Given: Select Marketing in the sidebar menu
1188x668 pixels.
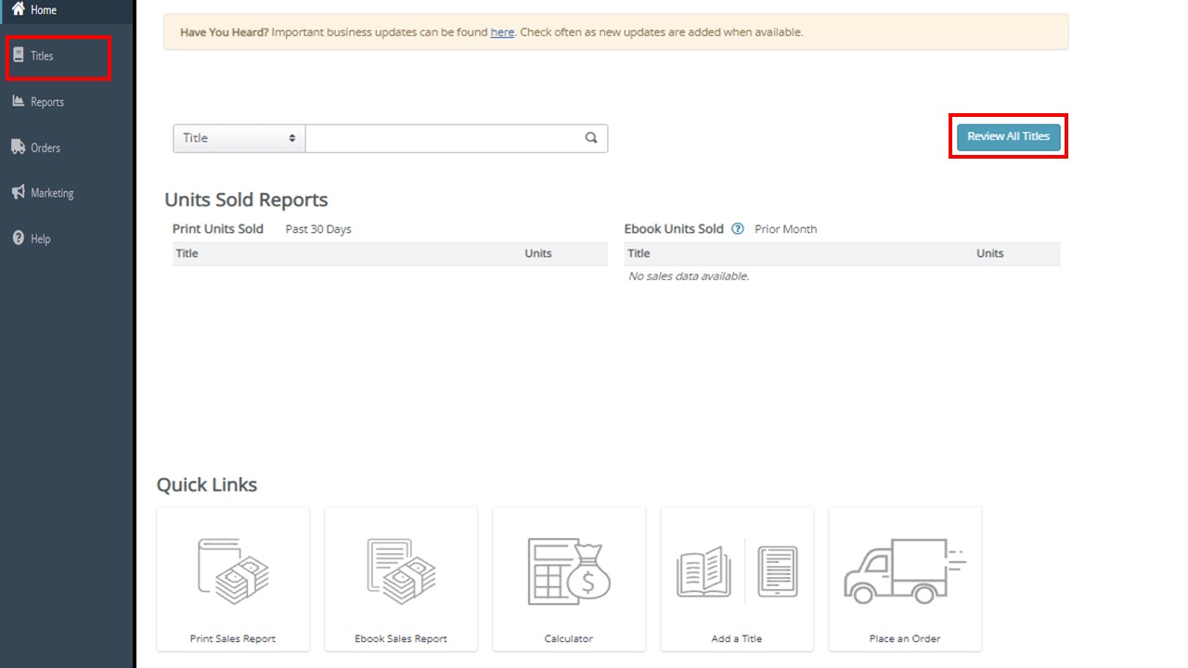Looking at the screenshot, I should coord(52,193).
